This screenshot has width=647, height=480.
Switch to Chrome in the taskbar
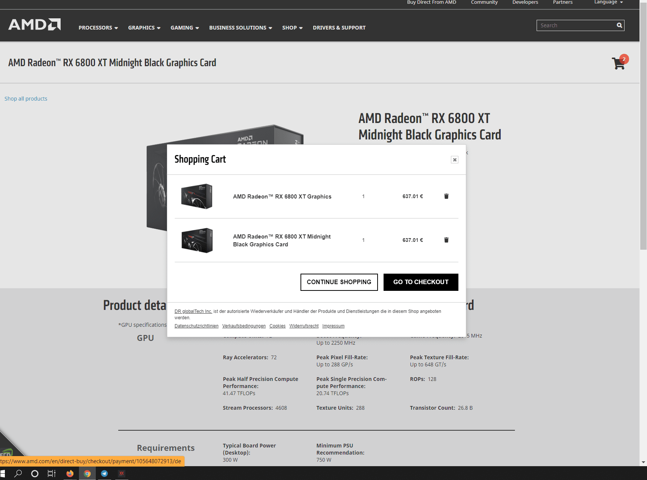(87, 473)
